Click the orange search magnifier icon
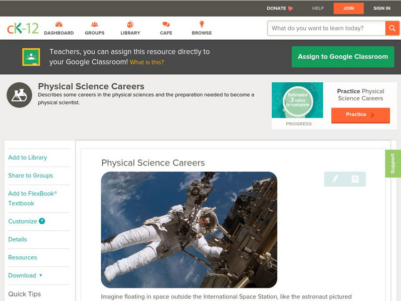The image size is (401, 301). [x=393, y=29]
